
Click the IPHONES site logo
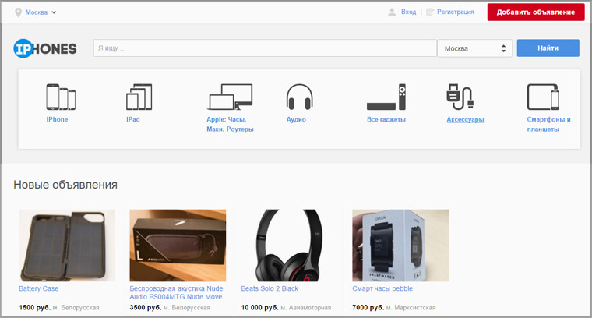tap(45, 48)
